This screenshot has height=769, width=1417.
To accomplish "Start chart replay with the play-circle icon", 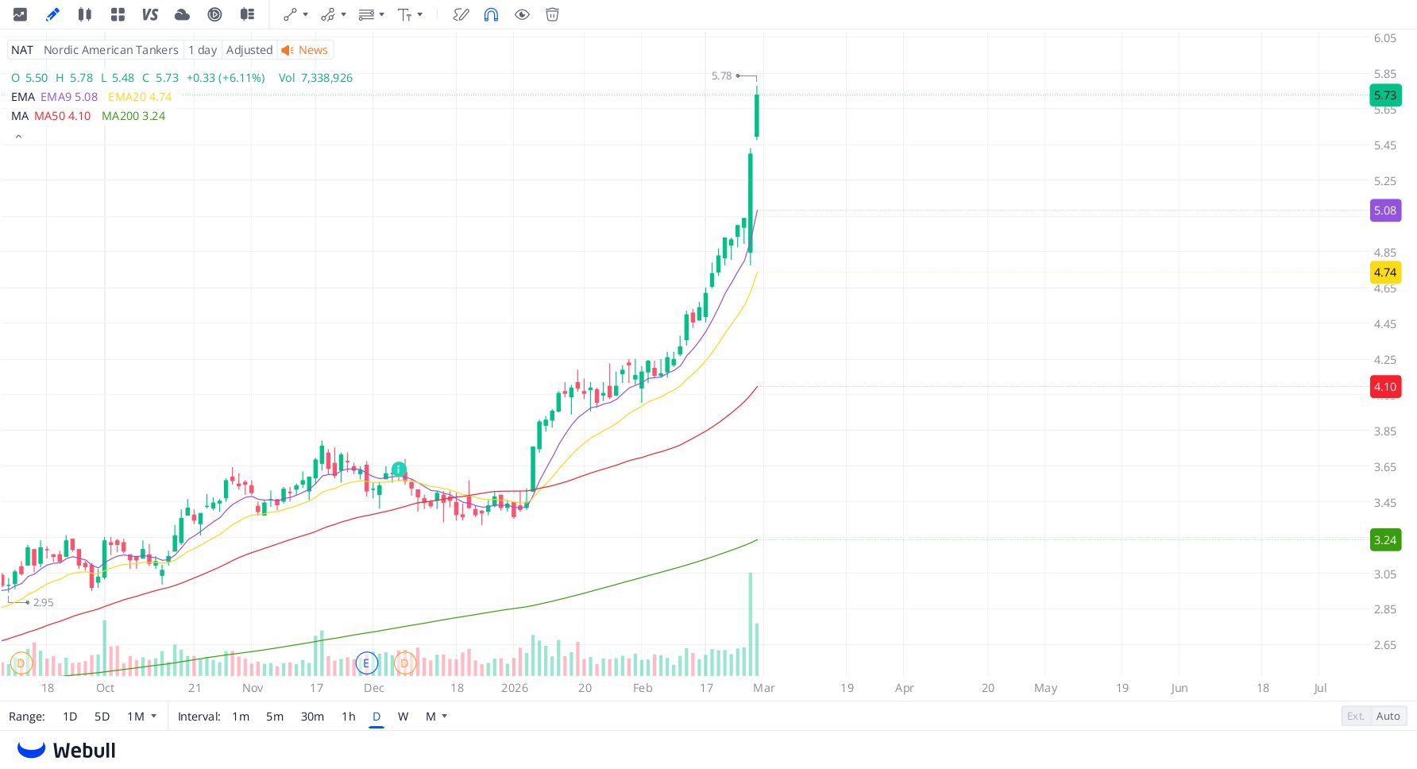I will [214, 14].
